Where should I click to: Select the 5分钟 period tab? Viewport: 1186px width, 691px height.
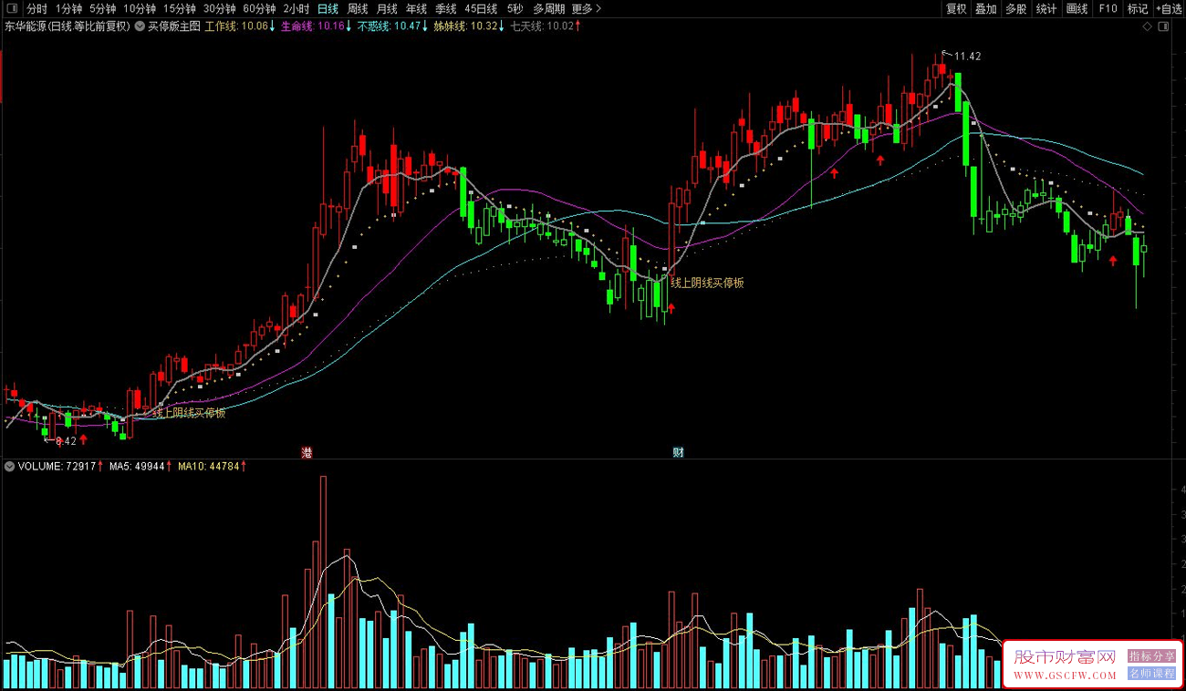pos(102,9)
